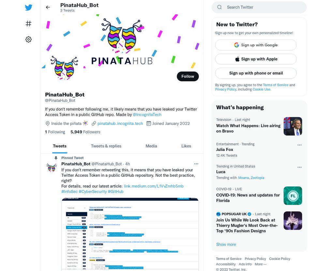Open the pinned tweet's three-dot menu
Screen dimensions: 326x271
tap(196, 164)
